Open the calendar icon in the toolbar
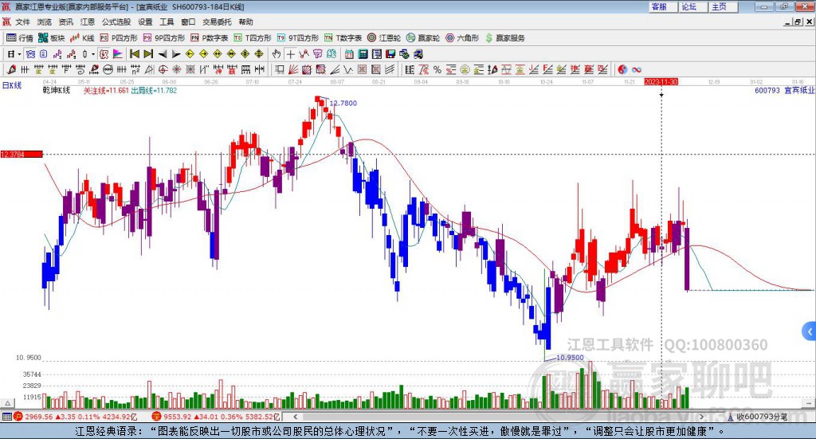The image size is (816, 439). [x=349, y=54]
